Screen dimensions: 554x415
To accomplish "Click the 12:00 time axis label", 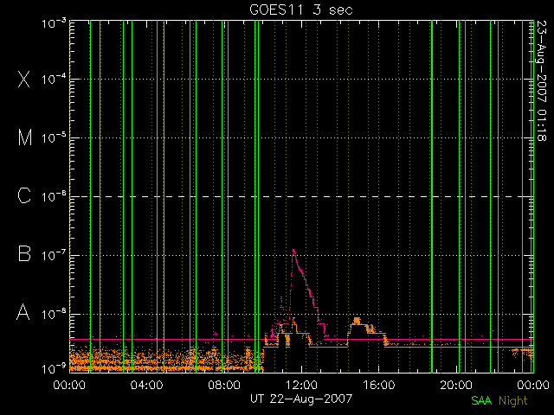I will click(x=301, y=385).
